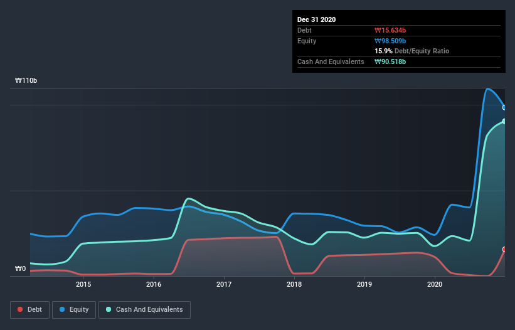Screen dimensions: 515x330
Task: Toggle the Debt series legend button
Action: 29,310
